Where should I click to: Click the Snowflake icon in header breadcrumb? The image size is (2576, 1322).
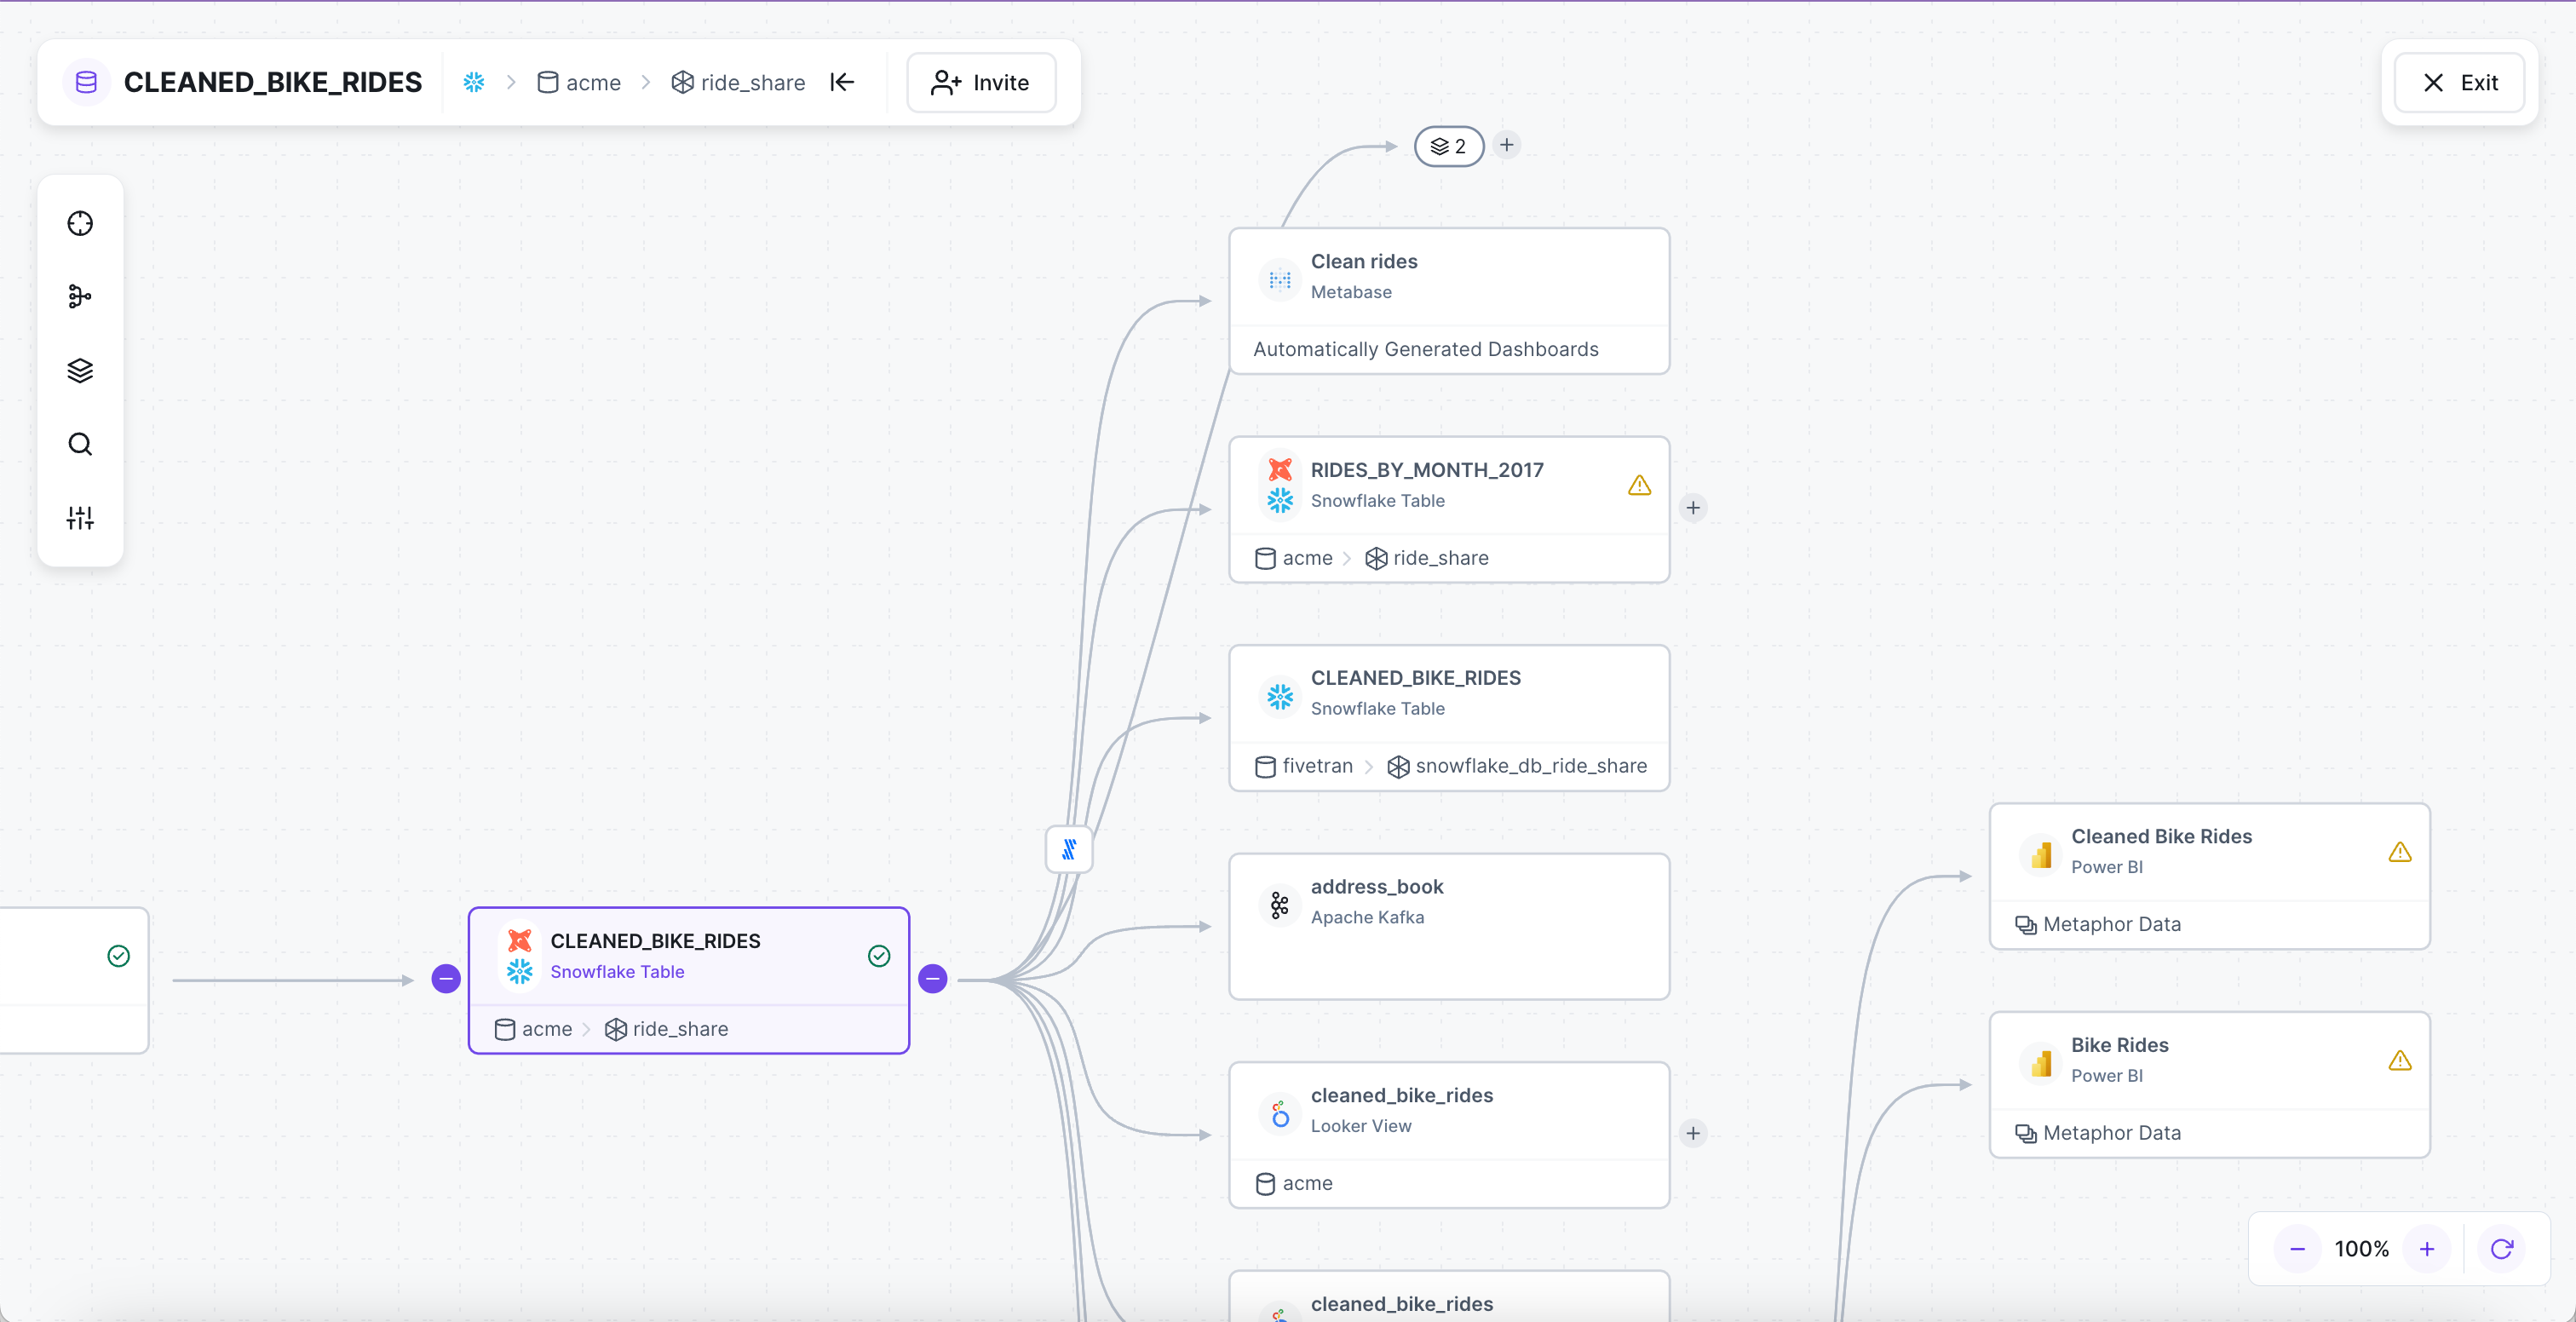coord(474,82)
